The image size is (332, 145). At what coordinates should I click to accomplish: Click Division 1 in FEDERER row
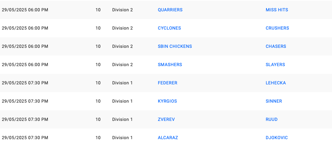tap(122, 83)
